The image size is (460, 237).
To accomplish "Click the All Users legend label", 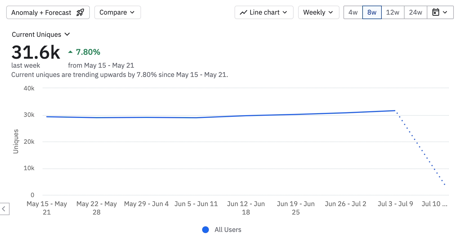I will click(x=228, y=230).
